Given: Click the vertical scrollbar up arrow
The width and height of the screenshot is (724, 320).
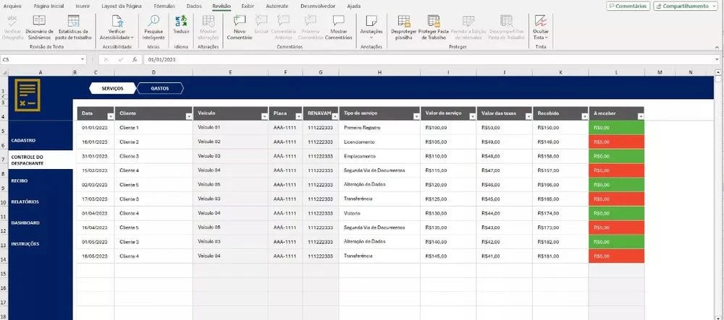Looking at the screenshot, I should pyautogui.click(x=718, y=72).
